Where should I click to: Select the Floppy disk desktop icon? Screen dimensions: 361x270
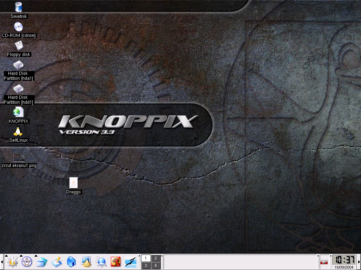coord(18,46)
